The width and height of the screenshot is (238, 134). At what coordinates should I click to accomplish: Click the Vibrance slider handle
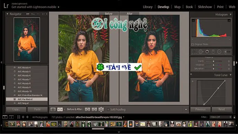coord(213,65)
